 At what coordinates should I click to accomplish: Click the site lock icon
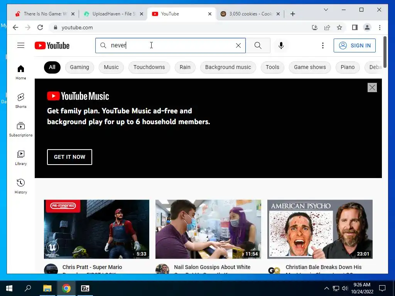(x=56, y=27)
